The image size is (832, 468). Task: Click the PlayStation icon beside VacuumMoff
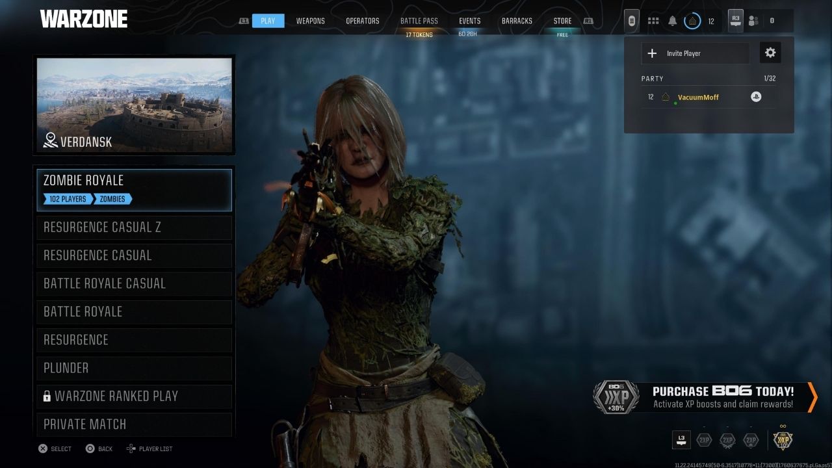[755, 97]
